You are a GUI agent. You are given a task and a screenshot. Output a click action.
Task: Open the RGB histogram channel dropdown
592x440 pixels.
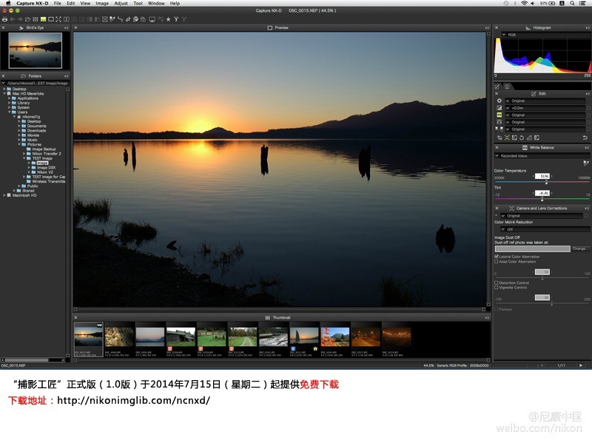503,35
